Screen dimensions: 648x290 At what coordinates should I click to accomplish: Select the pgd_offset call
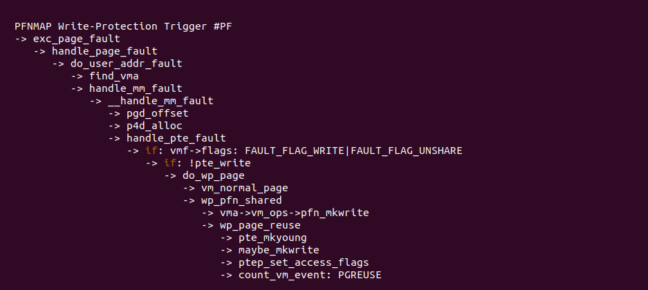(x=157, y=113)
